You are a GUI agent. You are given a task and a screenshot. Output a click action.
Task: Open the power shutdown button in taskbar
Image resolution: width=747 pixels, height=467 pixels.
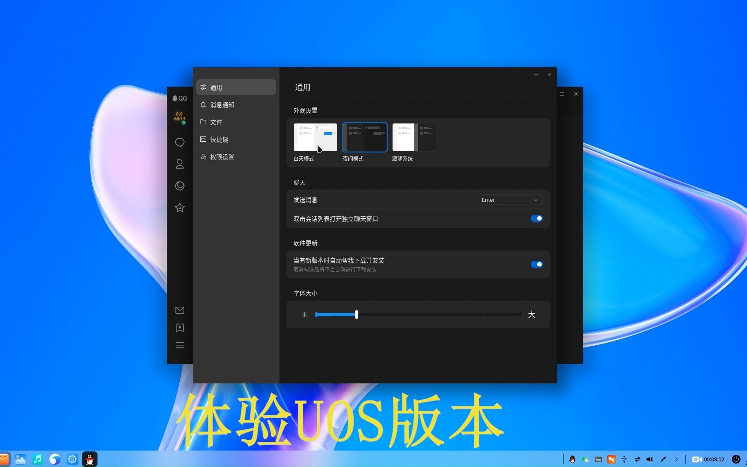click(736, 459)
